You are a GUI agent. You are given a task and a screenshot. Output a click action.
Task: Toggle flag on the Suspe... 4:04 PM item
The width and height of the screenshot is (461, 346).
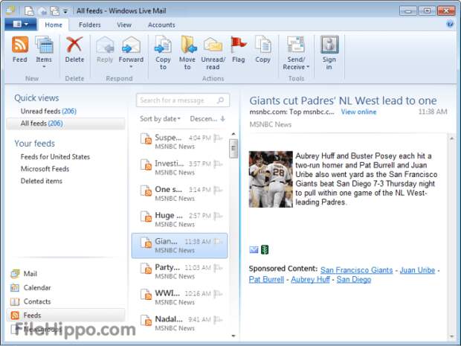pos(218,138)
